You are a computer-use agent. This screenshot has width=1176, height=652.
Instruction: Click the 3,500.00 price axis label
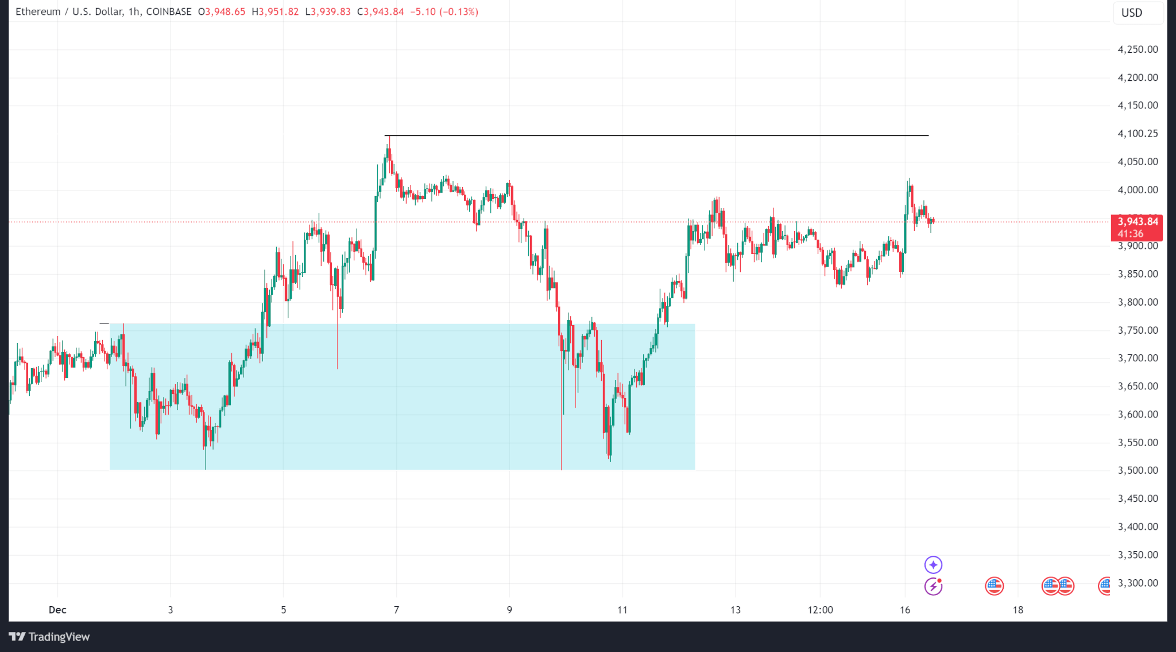pyautogui.click(x=1138, y=470)
